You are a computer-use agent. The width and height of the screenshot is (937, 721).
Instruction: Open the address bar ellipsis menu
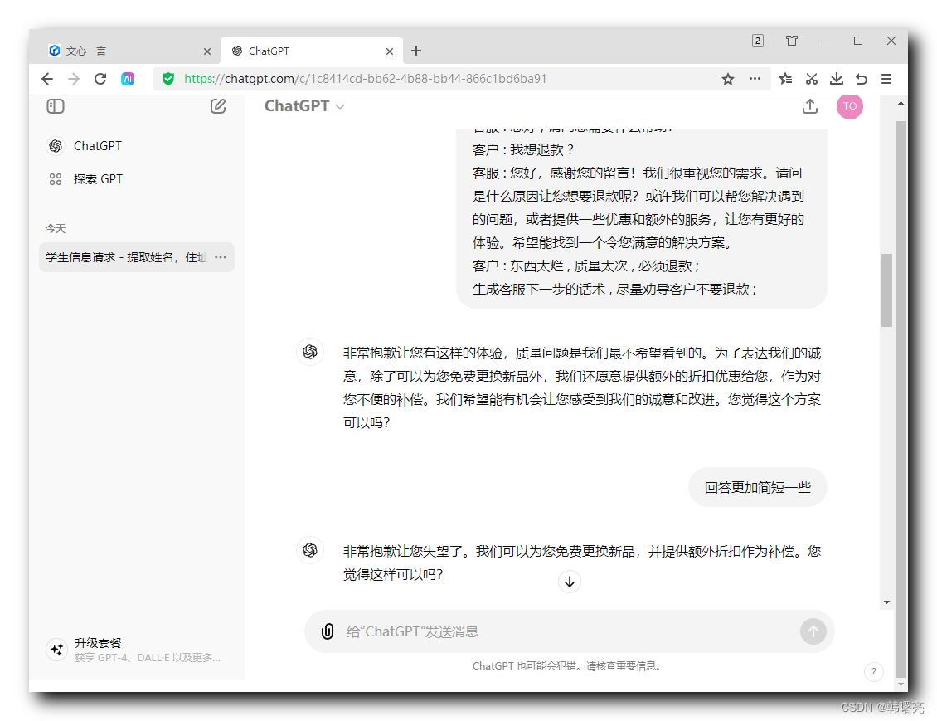coord(755,79)
